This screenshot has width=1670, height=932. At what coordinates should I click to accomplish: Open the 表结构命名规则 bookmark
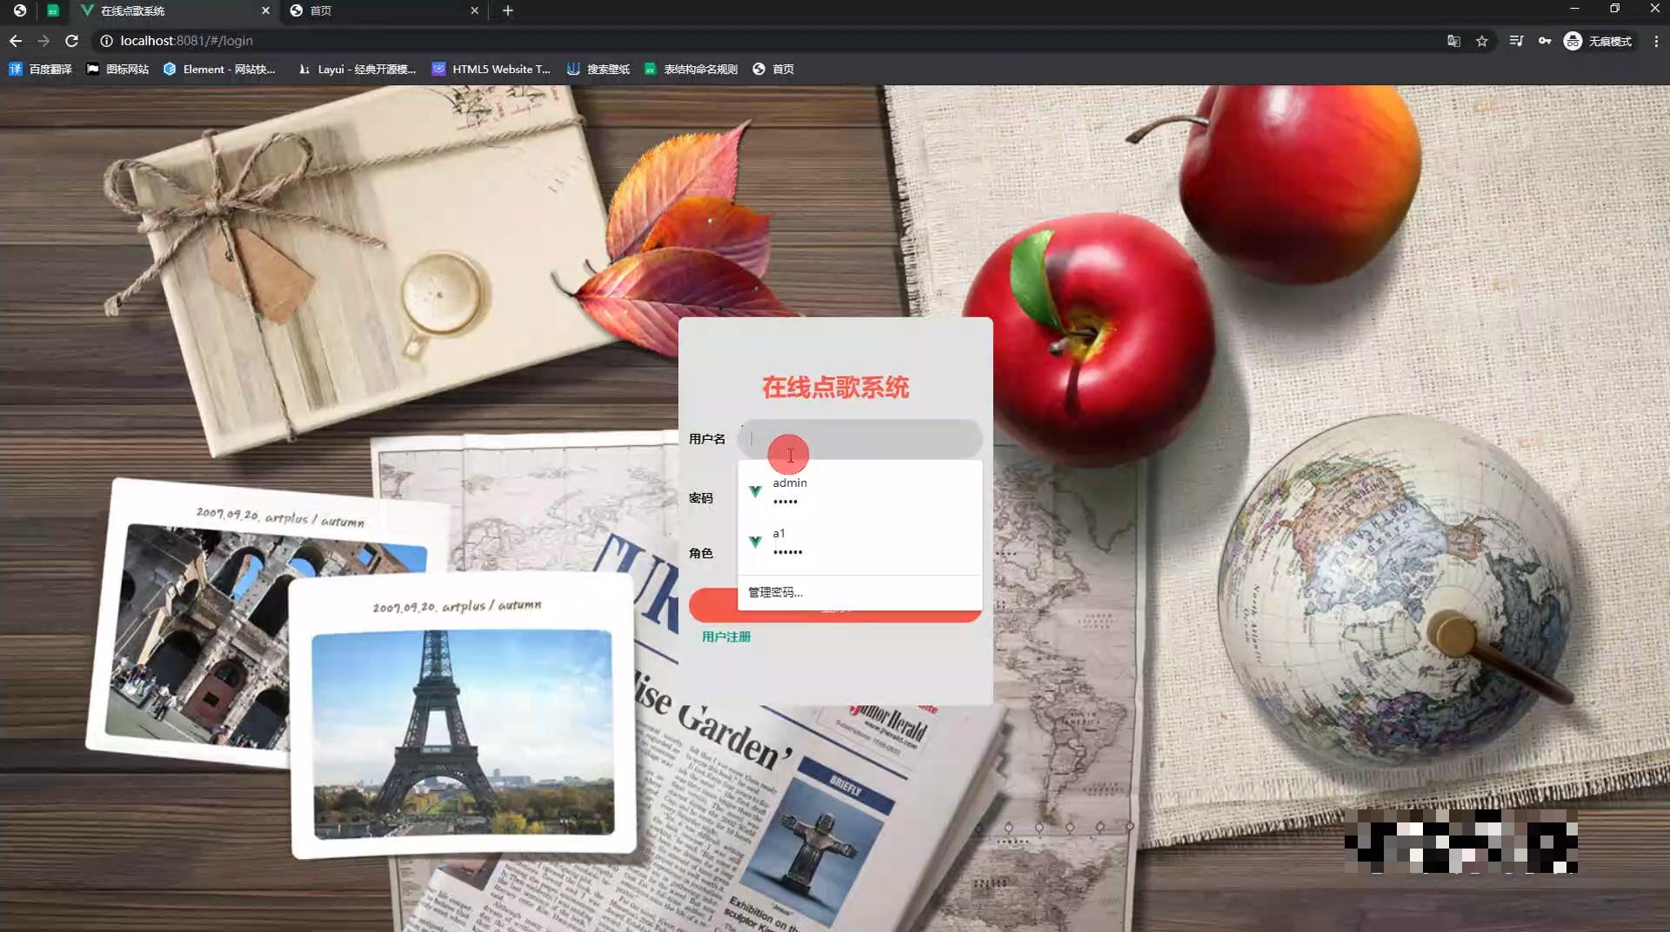(691, 69)
